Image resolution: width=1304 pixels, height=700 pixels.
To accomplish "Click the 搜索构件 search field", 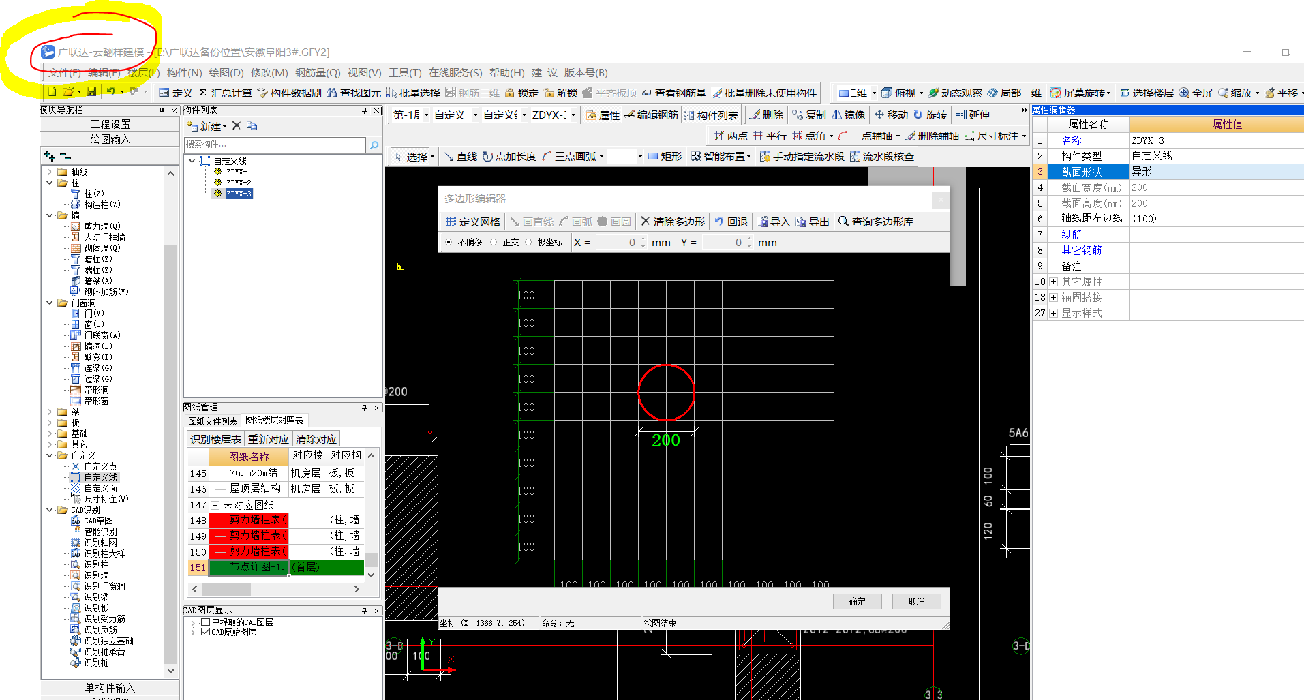I will click(x=275, y=144).
